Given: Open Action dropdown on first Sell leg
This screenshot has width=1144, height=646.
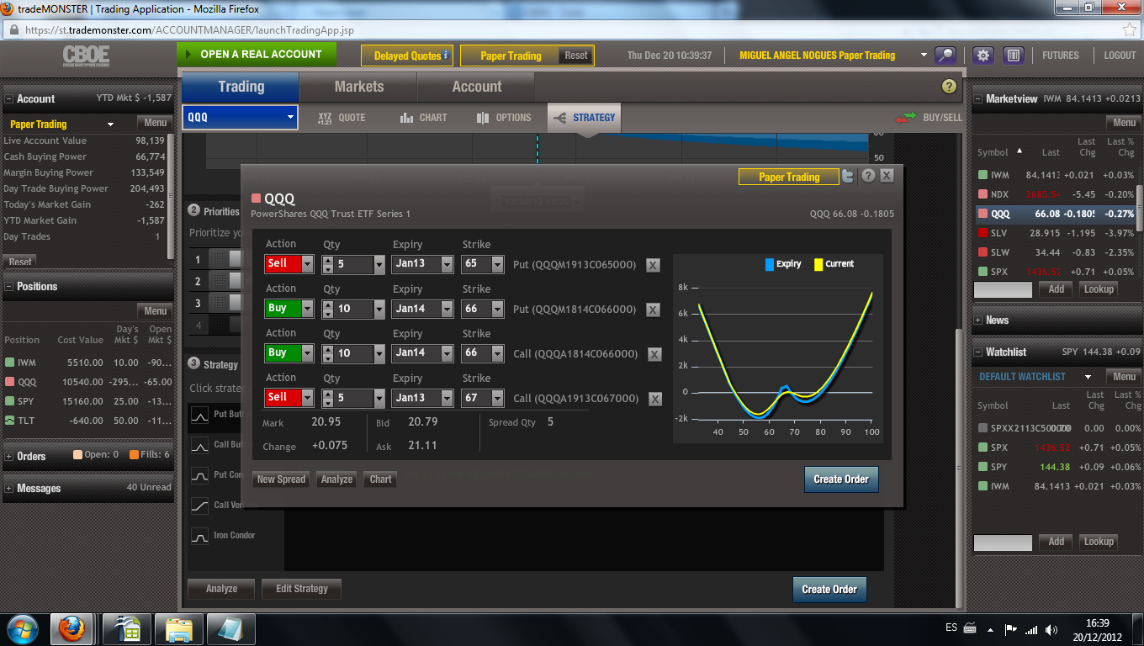Looking at the screenshot, I should 307,264.
